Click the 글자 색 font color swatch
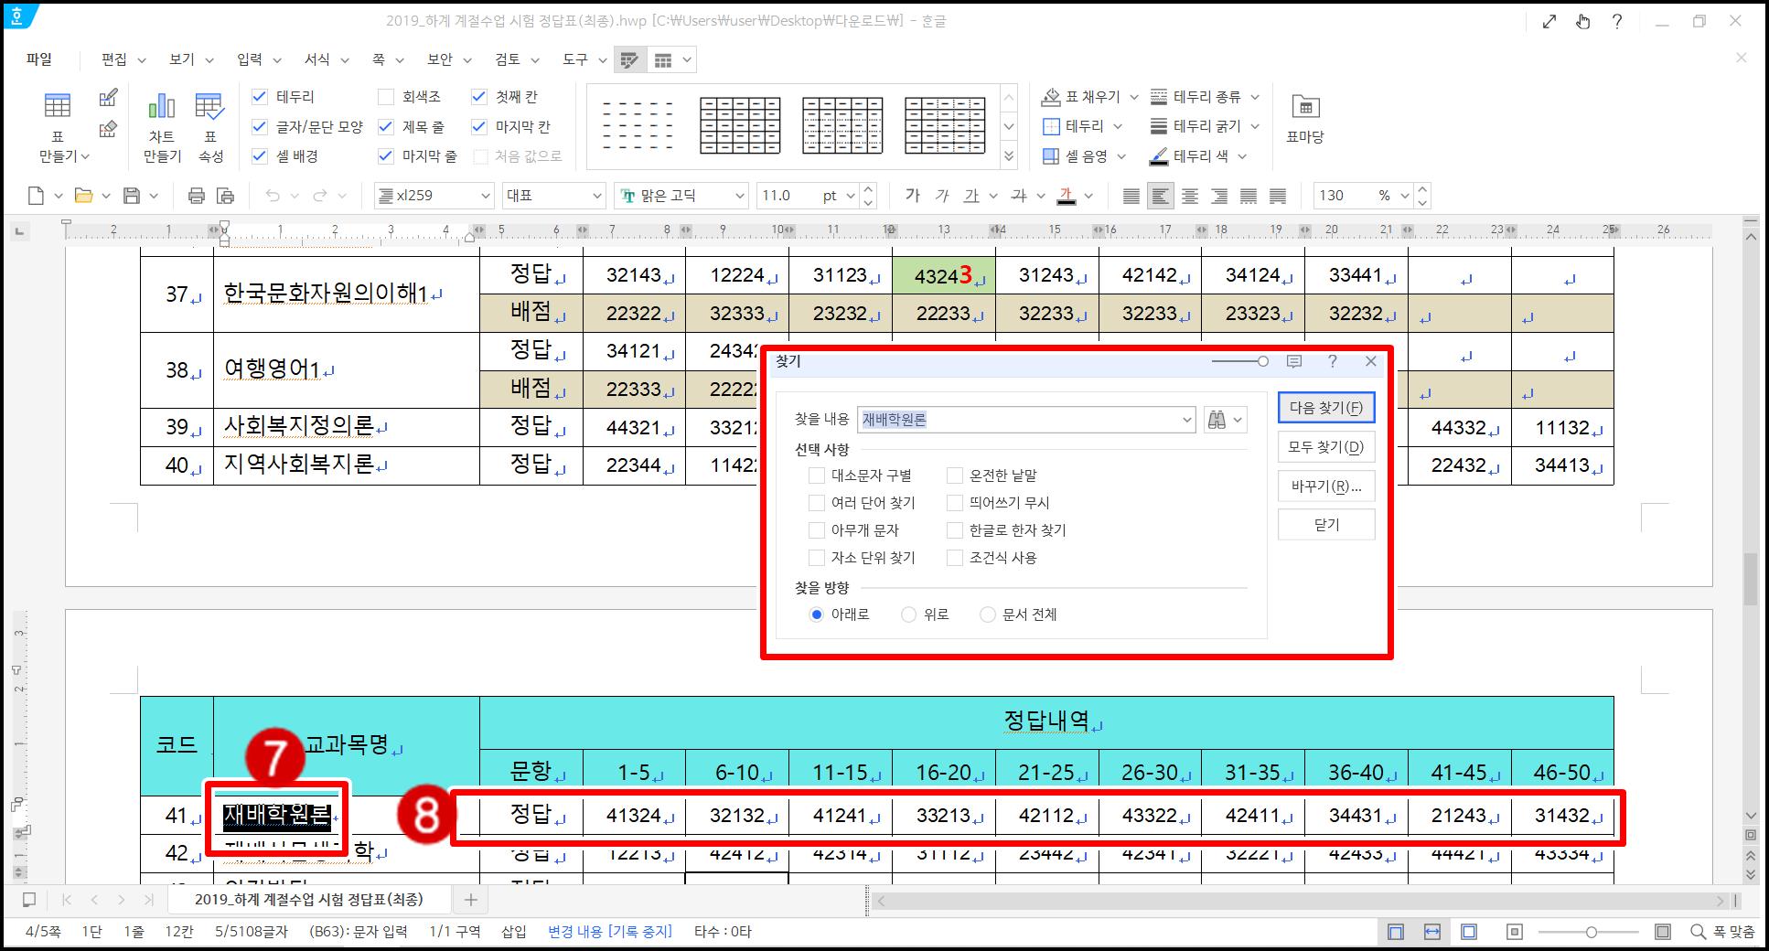The width and height of the screenshot is (1769, 951). pyautogui.click(x=1067, y=196)
